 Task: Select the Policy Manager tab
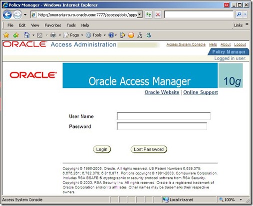pyautogui.click(x=229, y=52)
